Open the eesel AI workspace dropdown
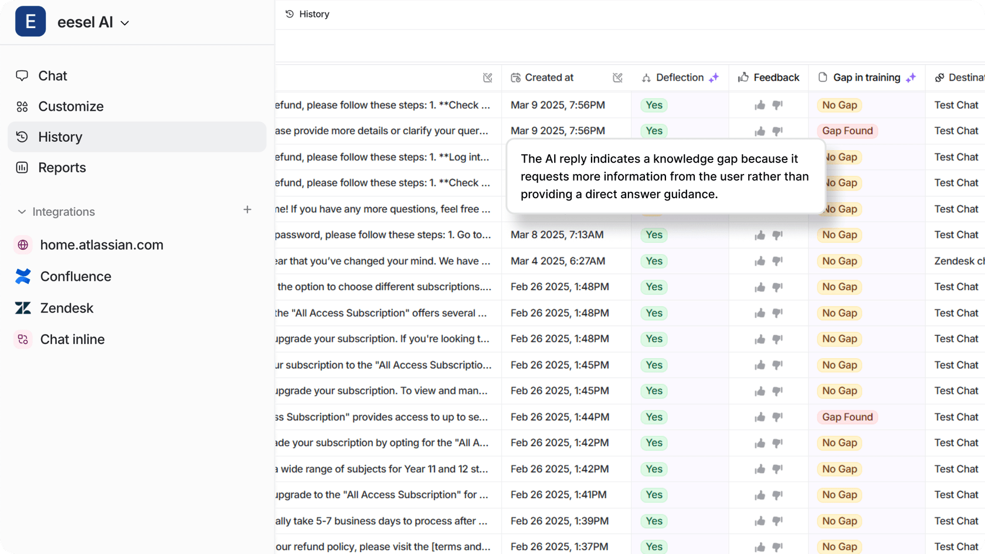Image resolution: width=985 pixels, height=554 pixels. pyautogui.click(x=124, y=23)
